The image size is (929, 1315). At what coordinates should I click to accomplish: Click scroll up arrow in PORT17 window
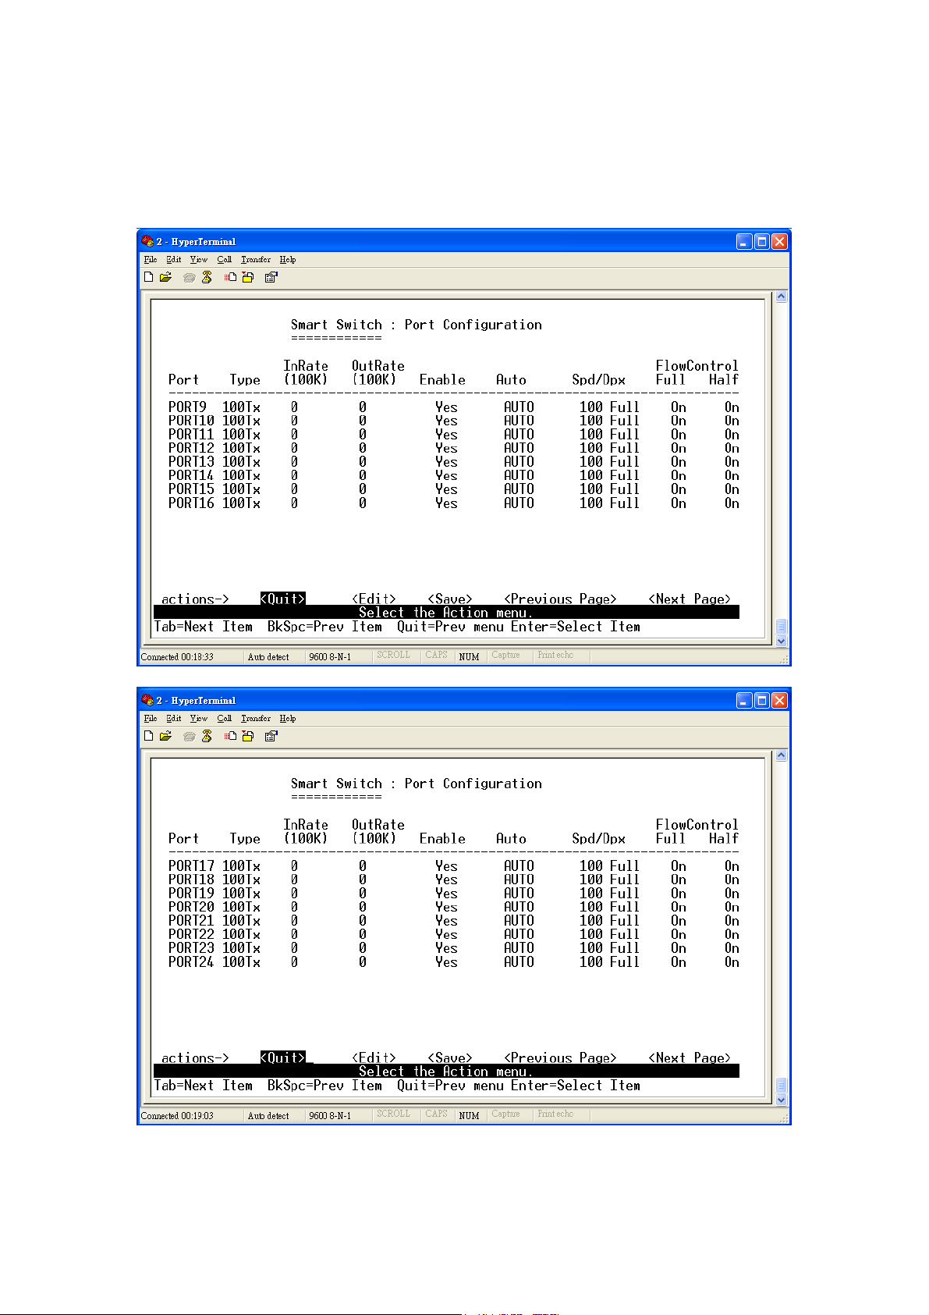click(782, 755)
